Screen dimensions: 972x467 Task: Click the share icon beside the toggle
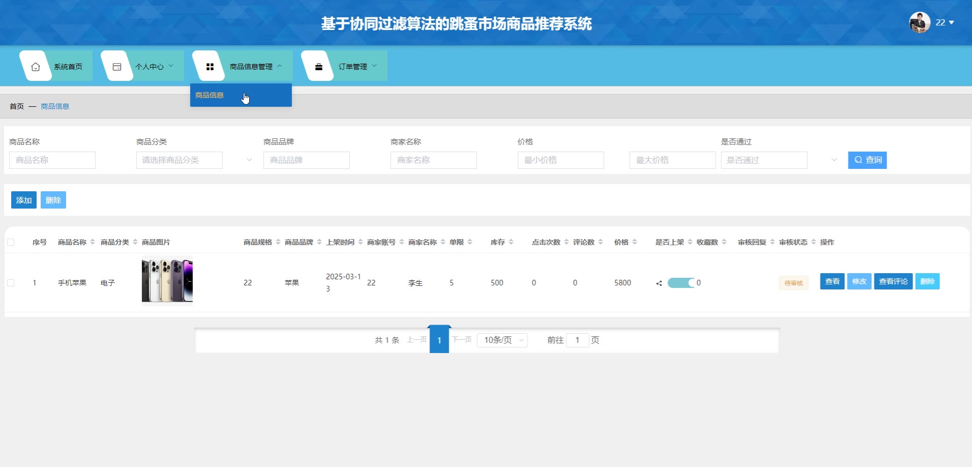(659, 283)
